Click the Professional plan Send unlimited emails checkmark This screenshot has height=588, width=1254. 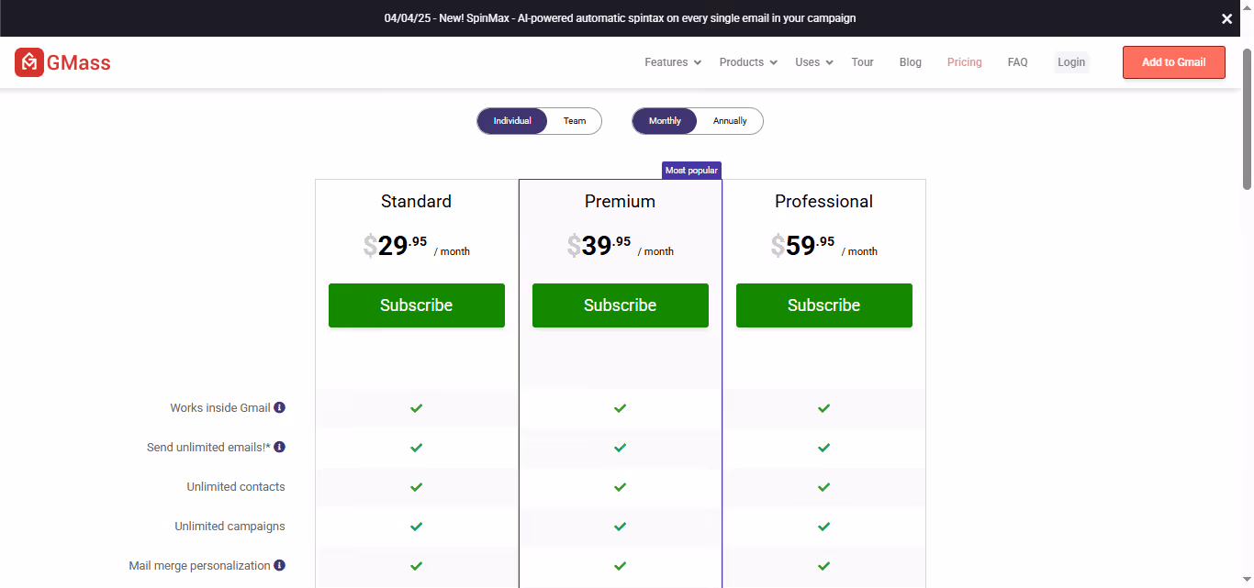tap(823, 448)
